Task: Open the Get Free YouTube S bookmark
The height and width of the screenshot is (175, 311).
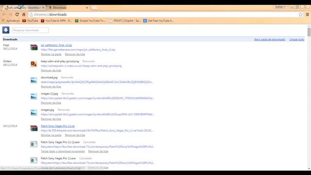Action: 158,20
